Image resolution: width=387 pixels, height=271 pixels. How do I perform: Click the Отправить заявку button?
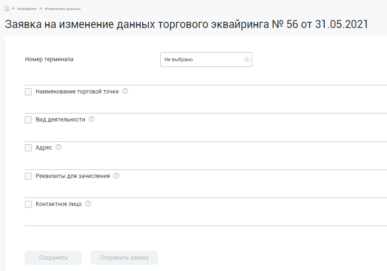point(124,258)
